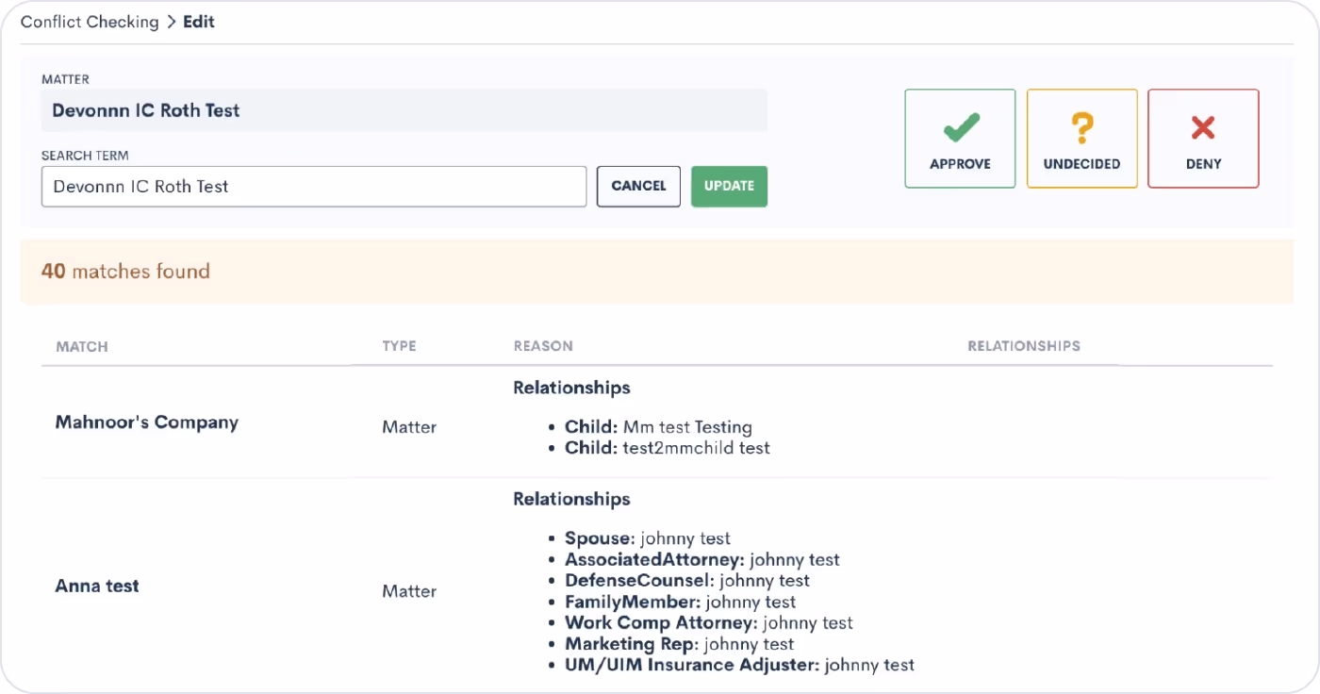Click the Cancel button
1320x694 pixels.
[638, 187]
